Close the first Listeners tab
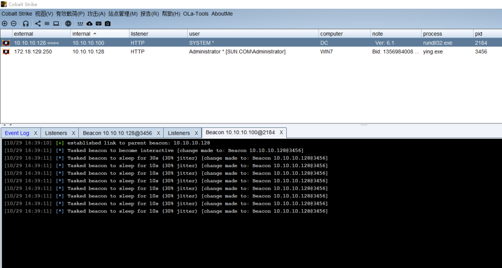 point(74,133)
